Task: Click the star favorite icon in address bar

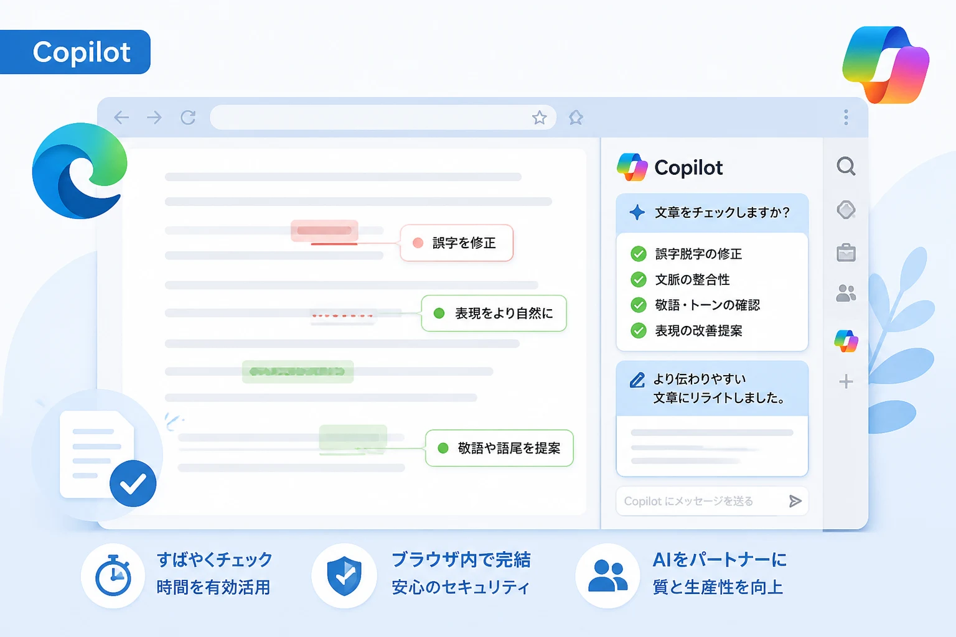Action: point(540,118)
